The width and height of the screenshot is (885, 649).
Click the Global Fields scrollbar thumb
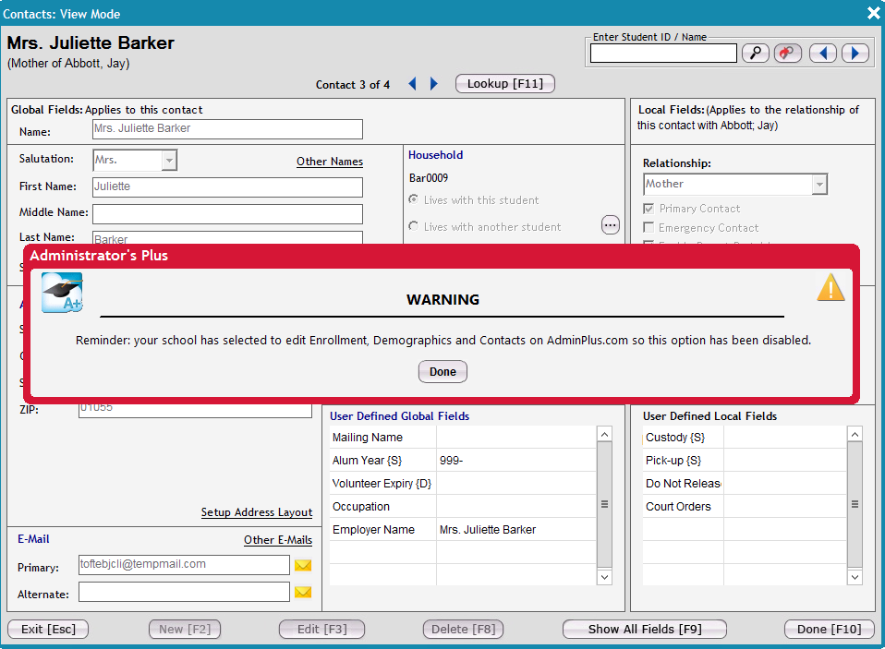pyautogui.click(x=604, y=504)
